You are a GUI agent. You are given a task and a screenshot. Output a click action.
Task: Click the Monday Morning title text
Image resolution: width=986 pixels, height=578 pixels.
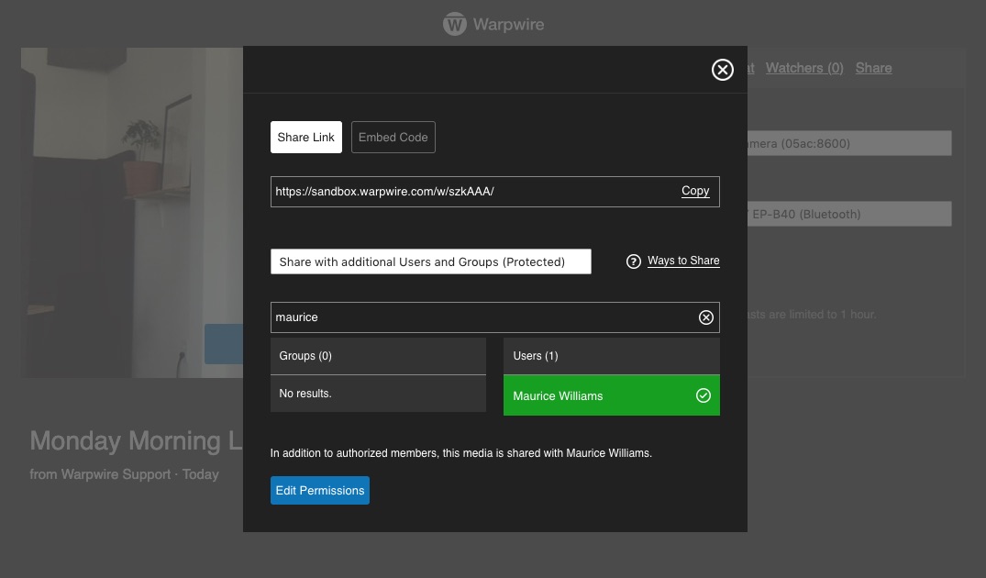[136, 441]
